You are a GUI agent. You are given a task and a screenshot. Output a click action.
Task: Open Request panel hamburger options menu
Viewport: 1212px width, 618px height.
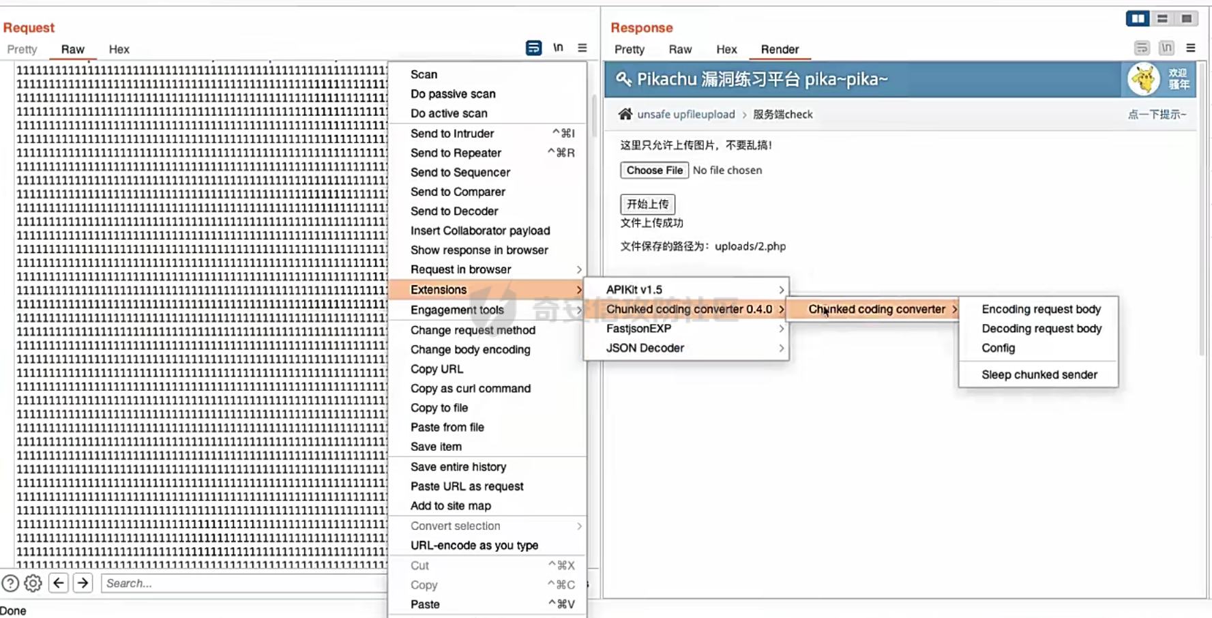click(582, 48)
